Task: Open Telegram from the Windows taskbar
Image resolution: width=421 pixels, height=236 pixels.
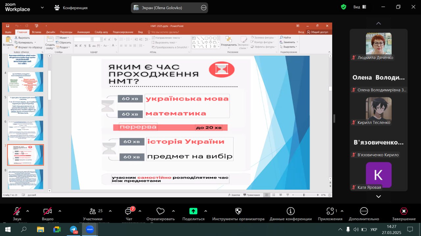Action: pyautogui.click(x=74, y=229)
